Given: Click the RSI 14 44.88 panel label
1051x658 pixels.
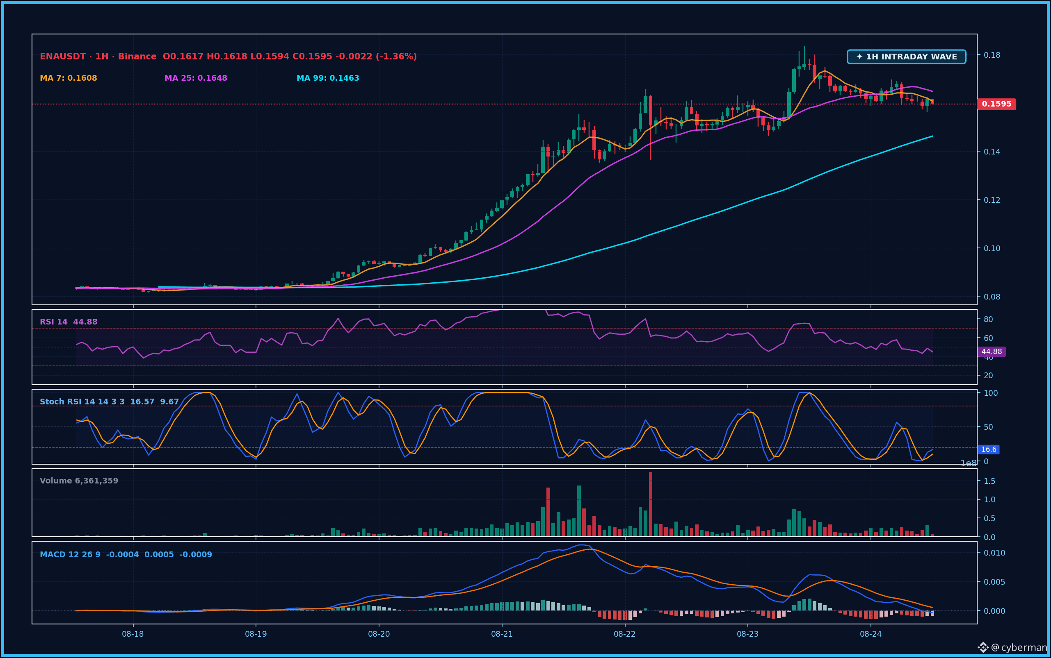Looking at the screenshot, I should 69,322.
